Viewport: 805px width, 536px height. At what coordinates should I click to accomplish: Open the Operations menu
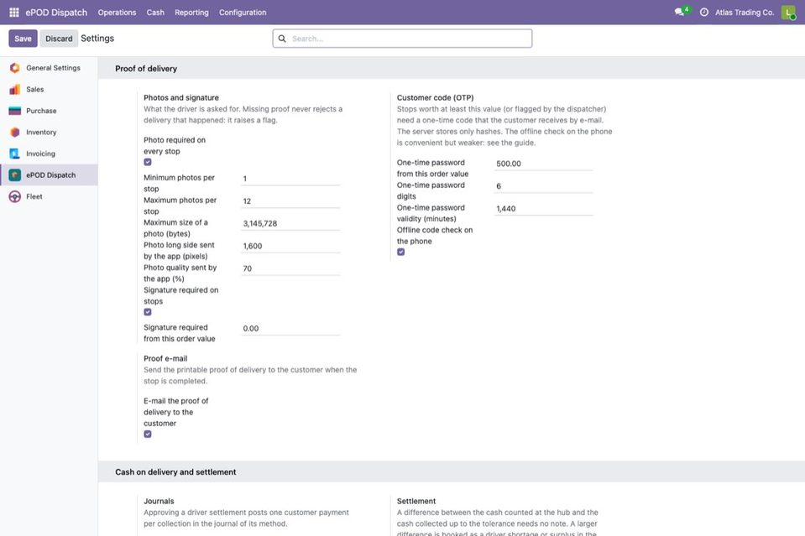pyautogui.click(x=117, y=13)
